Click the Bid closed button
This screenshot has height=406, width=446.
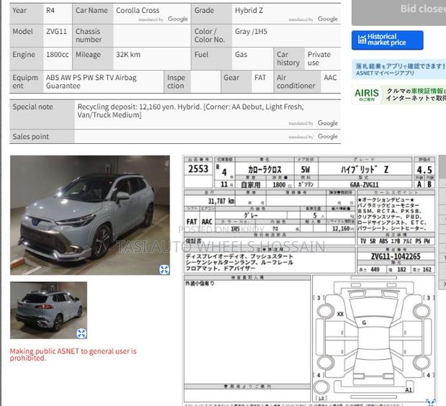[x=399, y=12]
